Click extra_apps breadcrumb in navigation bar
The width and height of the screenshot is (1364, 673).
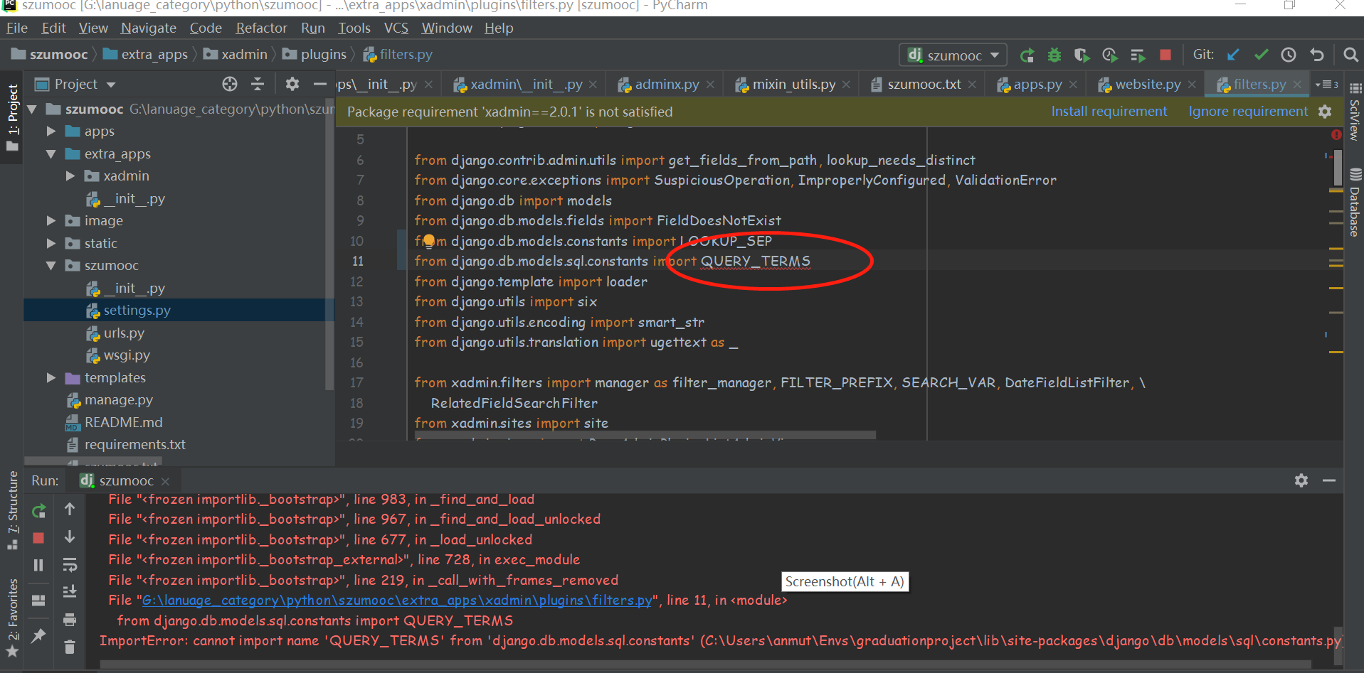click(x=146, y=55)
